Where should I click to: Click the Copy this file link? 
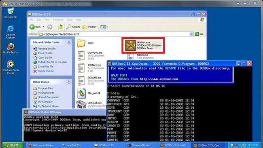coord(45,57)
